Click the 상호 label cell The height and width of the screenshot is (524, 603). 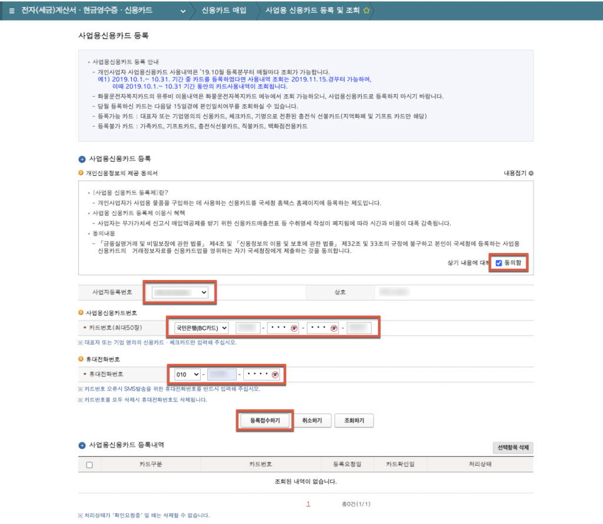340,292
